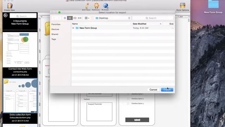Screen dimensions: 225x127
Task: Click the back arrow in document sidebar
Action: [x=6, y=15]
